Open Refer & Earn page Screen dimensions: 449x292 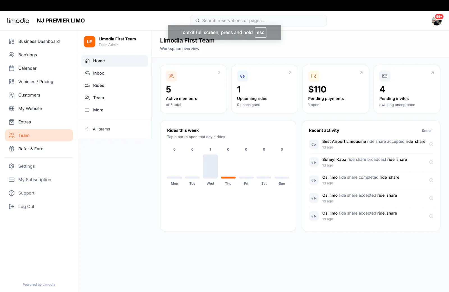[39, 149]
